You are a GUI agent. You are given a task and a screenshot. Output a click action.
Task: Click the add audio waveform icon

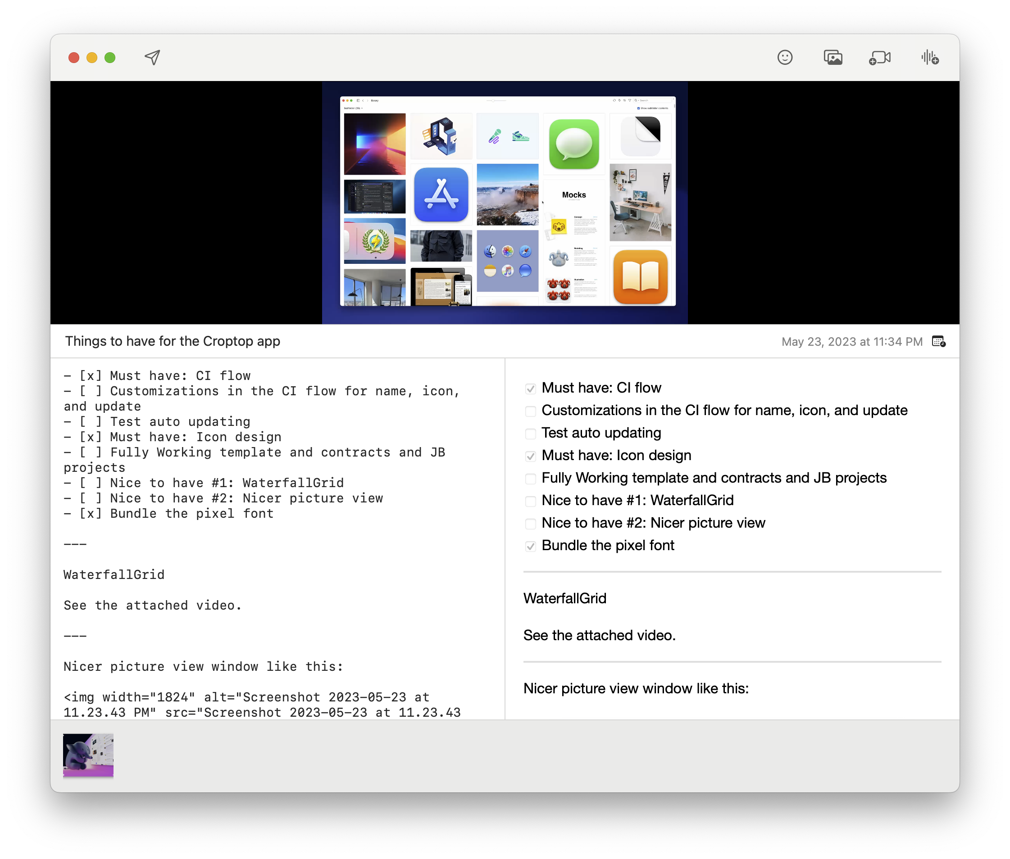pyautogui.click(x=930, y=58)
